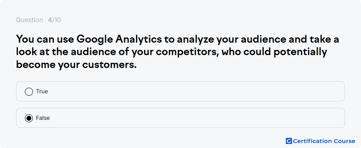This screenshot has width=361, height=148.
Task: Click the "/10" total questions indicator
Action: pos(57,20)
